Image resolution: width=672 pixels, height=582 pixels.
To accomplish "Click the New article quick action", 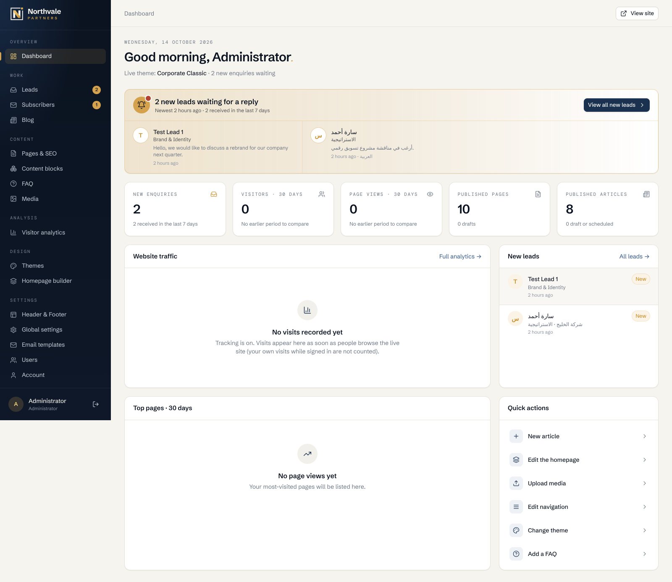I will point(579,436).
